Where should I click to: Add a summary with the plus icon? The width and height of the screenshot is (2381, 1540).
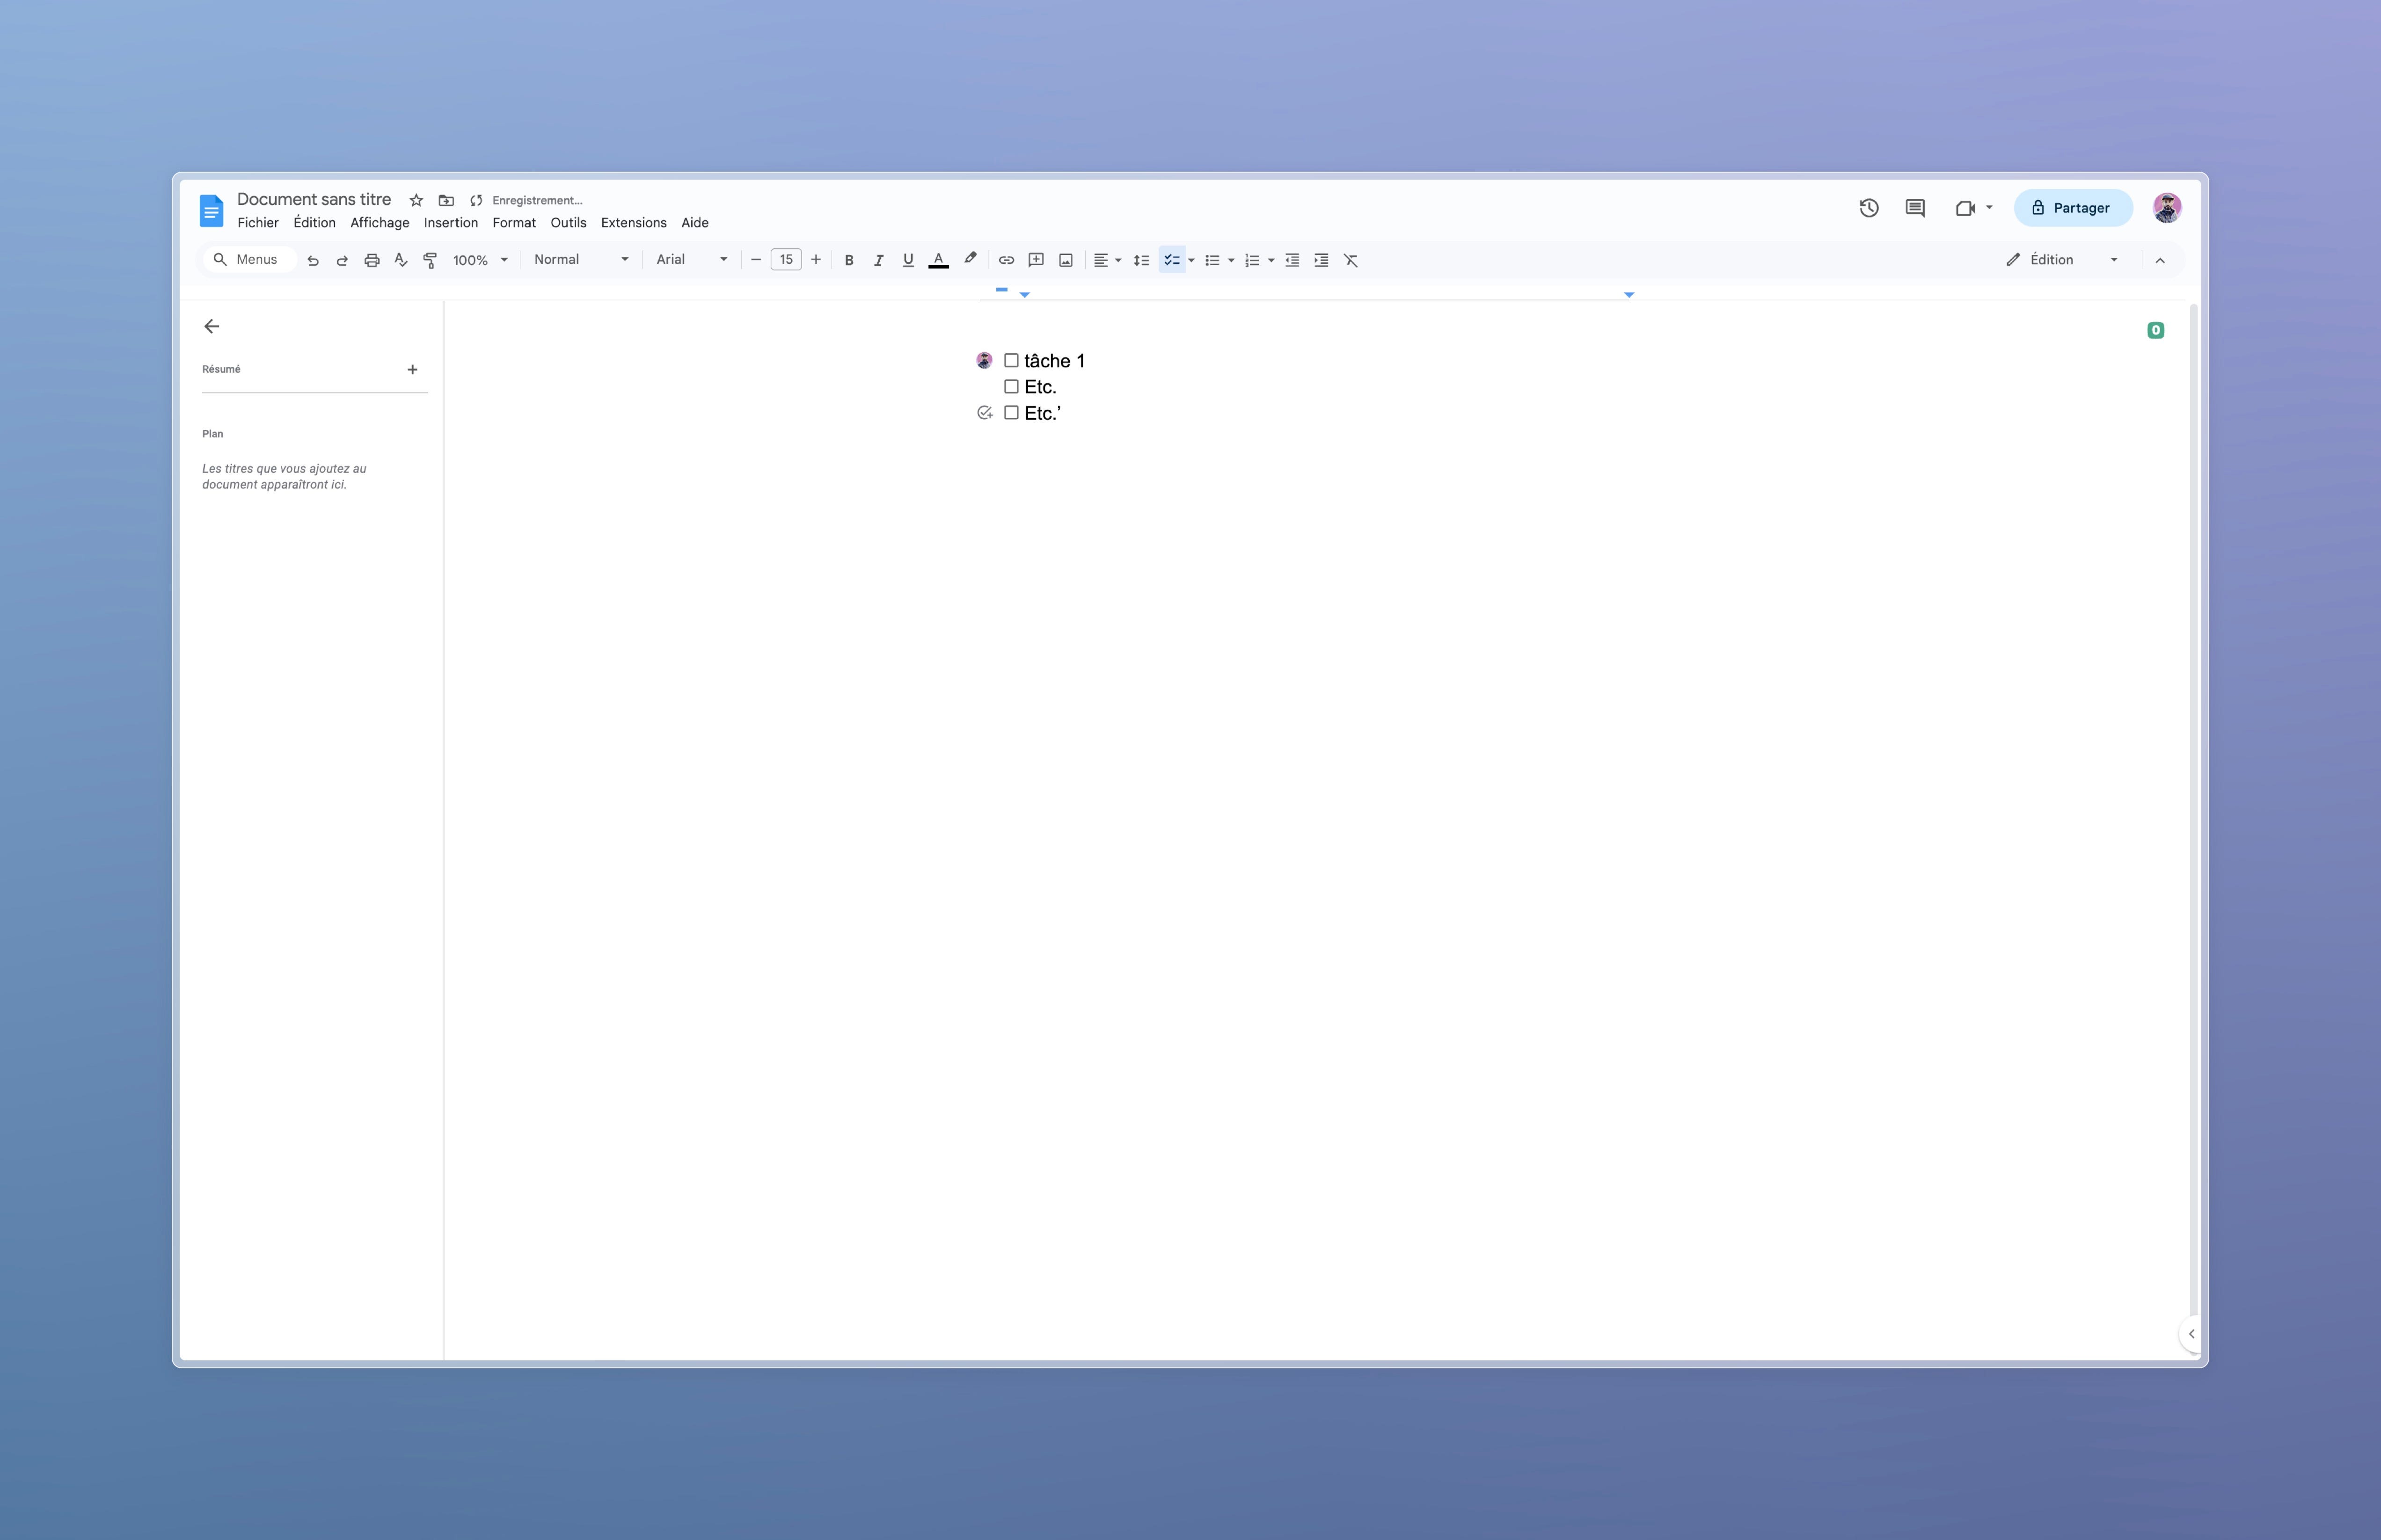pos(412,370)
